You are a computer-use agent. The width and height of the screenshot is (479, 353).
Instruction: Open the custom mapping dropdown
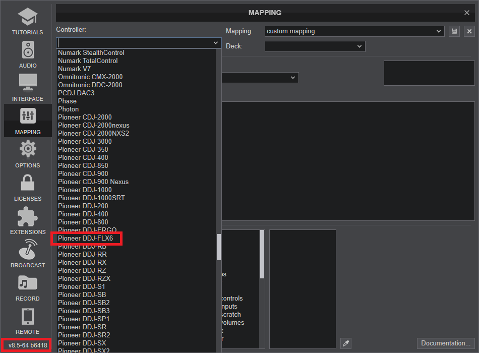point(354,31)
